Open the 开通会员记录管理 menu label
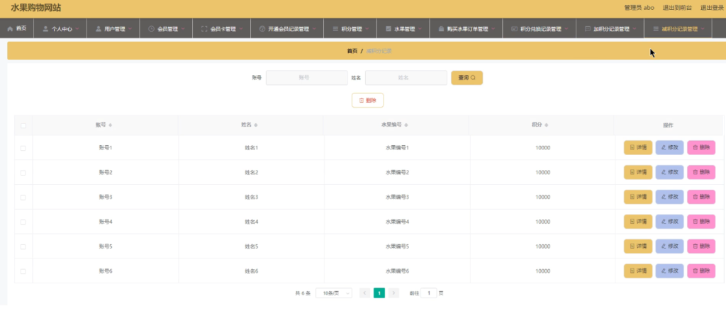 pyautogui.click(x=289, y=28)
